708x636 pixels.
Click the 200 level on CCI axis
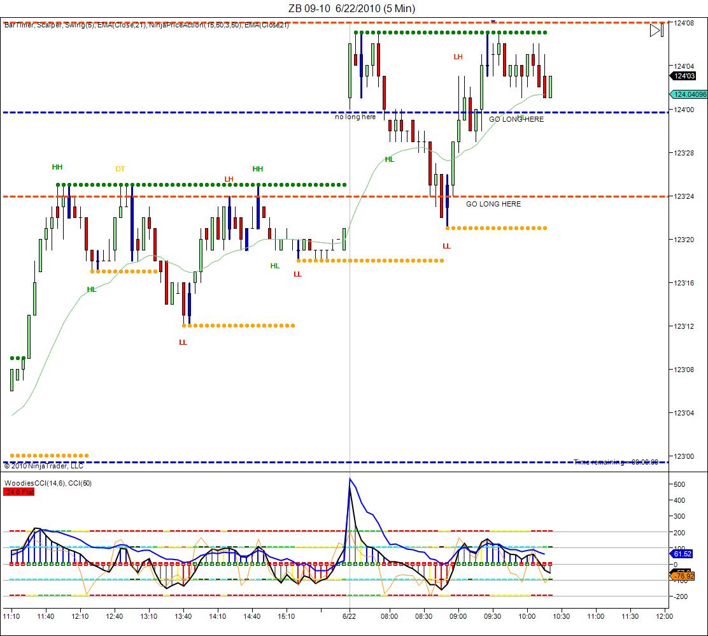[679, 533]
